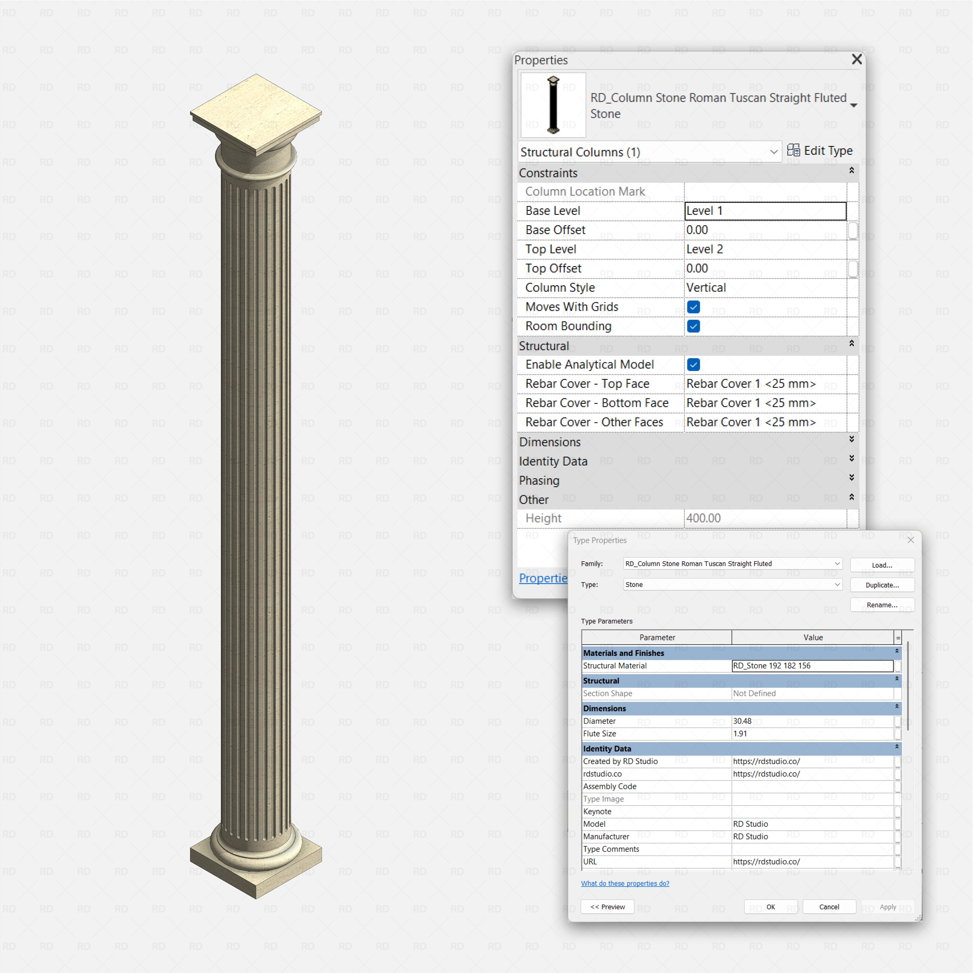The width and height of the screenshot is (973, 973).
Task: Click the association button beside Top Offset
Action: pyautogui.click(x=853, y=268)
